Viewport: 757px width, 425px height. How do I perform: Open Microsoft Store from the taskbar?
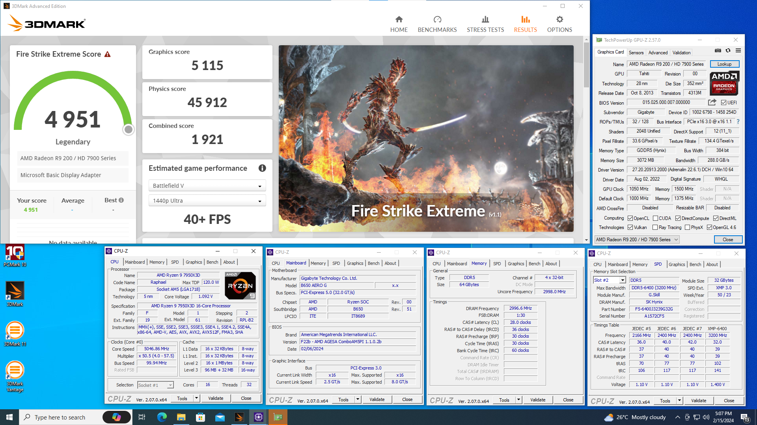pyautogui.click(x=200, y=417)
